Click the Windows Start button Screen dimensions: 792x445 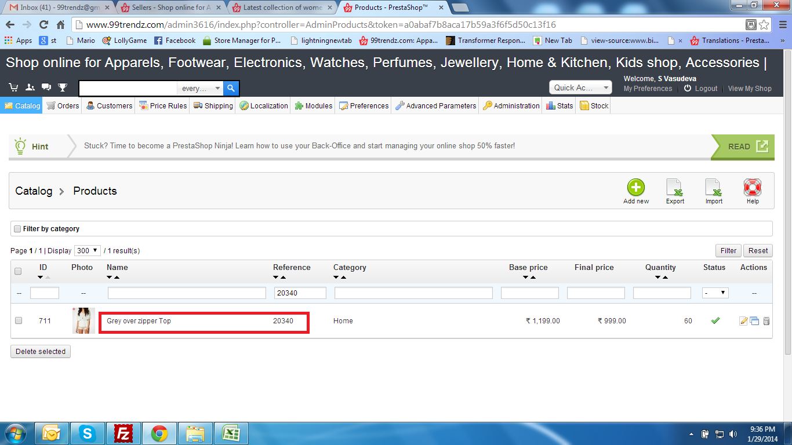(x=16, y=433)
